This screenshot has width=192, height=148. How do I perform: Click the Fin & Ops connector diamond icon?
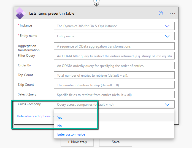[20, 13]
